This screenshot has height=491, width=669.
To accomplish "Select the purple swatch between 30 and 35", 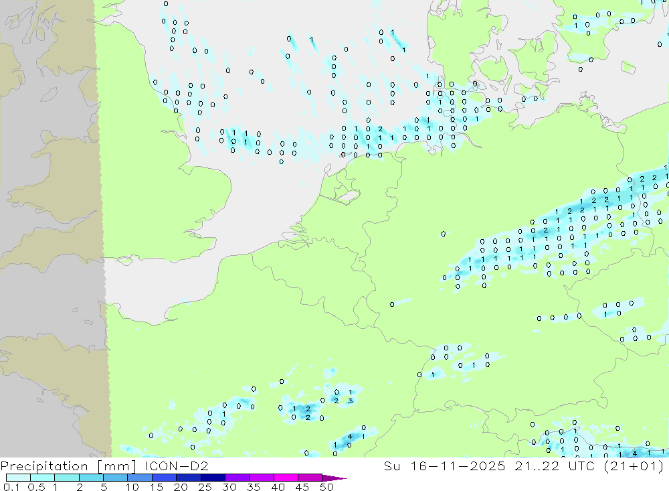I will click(x=237, y=478).
